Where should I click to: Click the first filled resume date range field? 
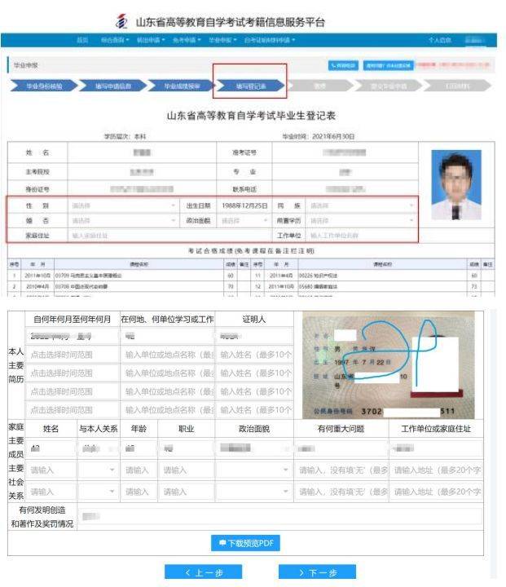[x=73, y=336]
